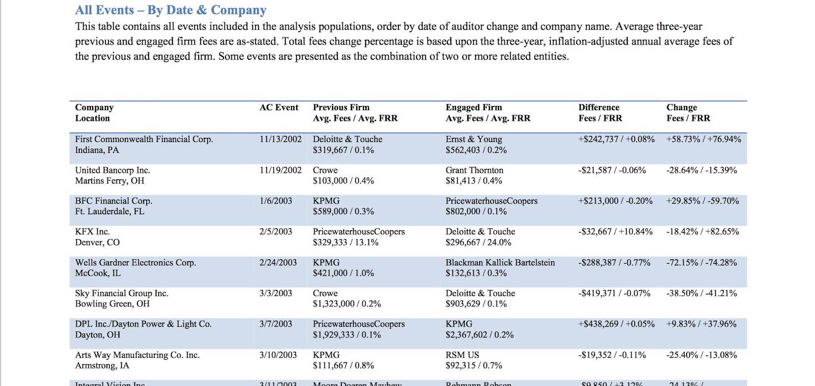Click the -72.15% / -74.28% change value
This screenshot has height=386, width=815.
(x=701, y=263)
